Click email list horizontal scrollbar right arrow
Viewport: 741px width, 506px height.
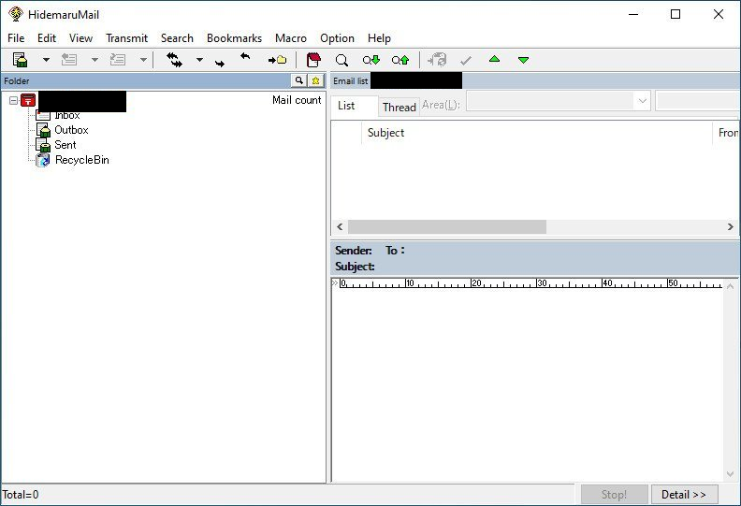(730, 226)
